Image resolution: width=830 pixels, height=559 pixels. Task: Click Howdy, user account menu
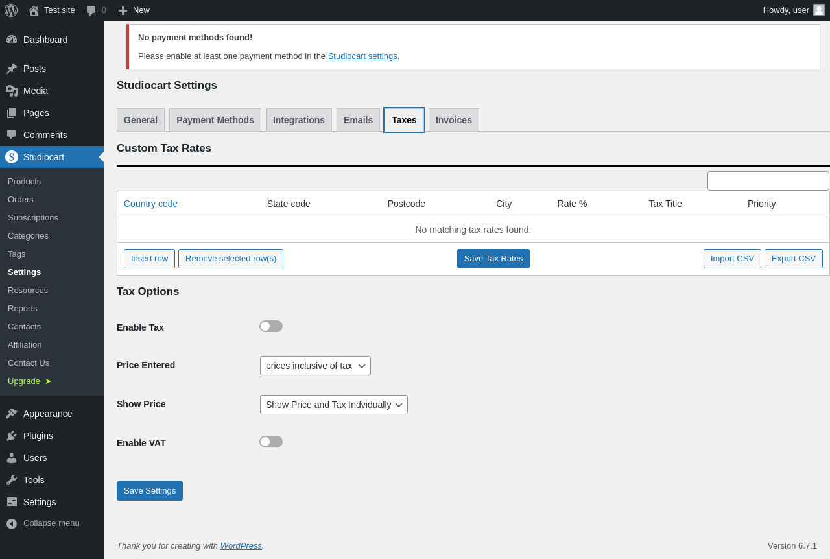click(x=794, y=10)
